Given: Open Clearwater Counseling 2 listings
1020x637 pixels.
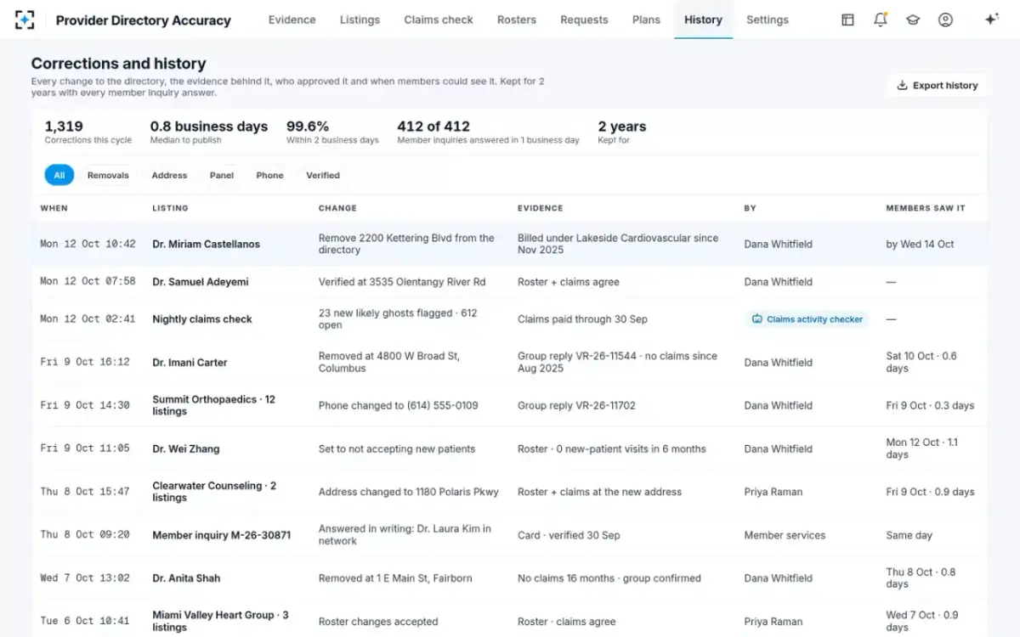Looking at the screenshot, I should (214, 492).
